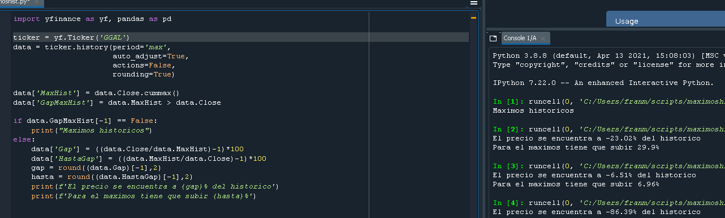Click the orange warning marker in editor scrollbar
Image resolution: width=725 pixels, height=218 pixels.
[474, 18]
